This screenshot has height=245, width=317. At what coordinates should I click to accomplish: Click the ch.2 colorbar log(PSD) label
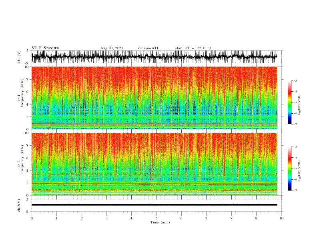299,171
